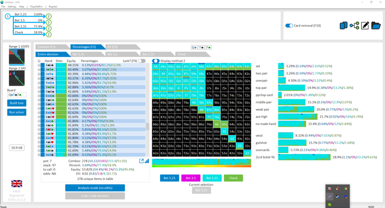Click the Build tree button

[x=16, y=103]
